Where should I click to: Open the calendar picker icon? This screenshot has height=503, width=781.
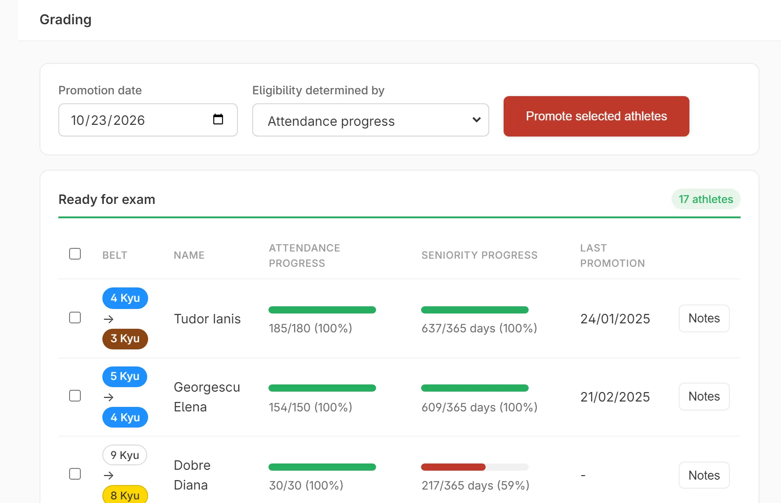click(x=218, y=119)
